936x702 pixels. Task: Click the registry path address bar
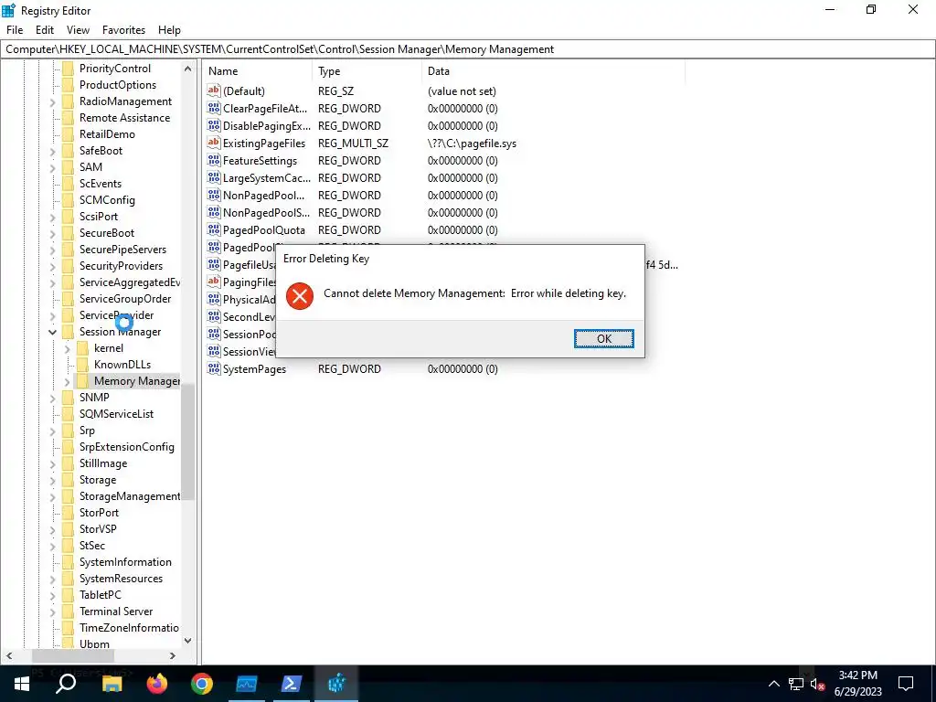click(467, 49)
